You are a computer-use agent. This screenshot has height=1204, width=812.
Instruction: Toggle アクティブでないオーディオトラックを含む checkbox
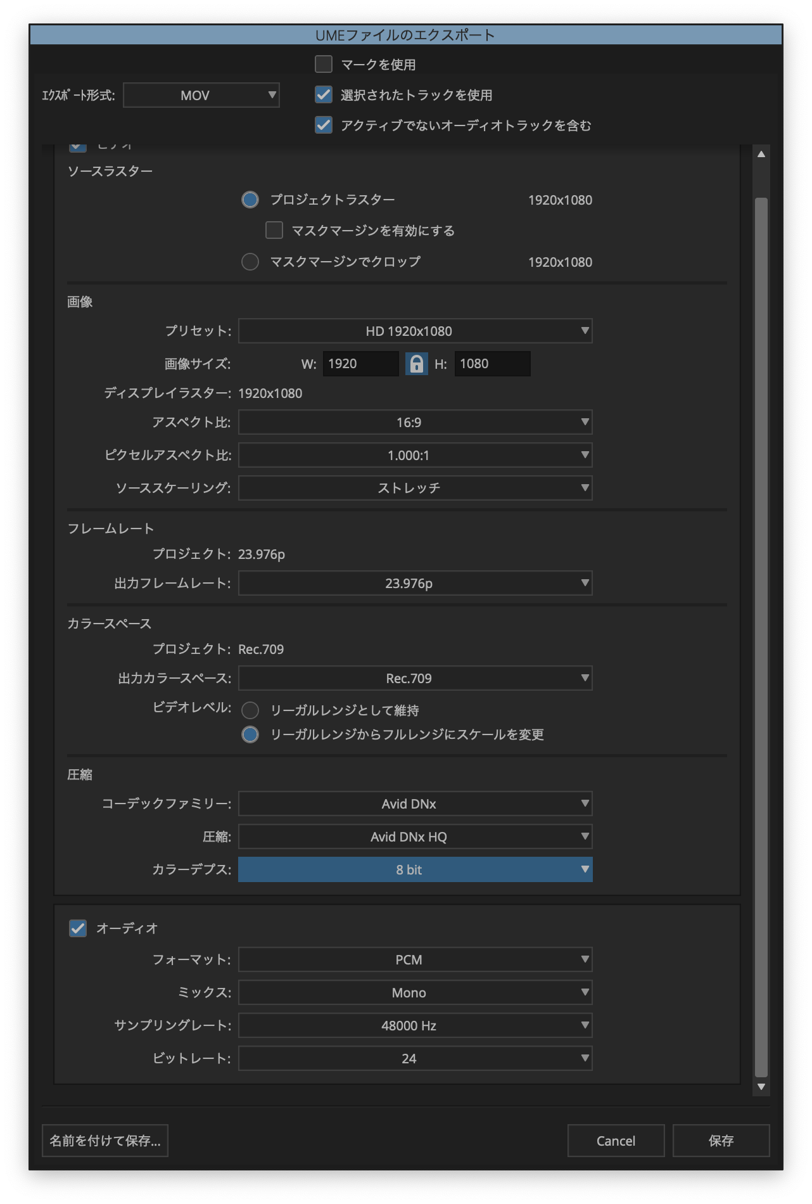[x=324, y=125]
